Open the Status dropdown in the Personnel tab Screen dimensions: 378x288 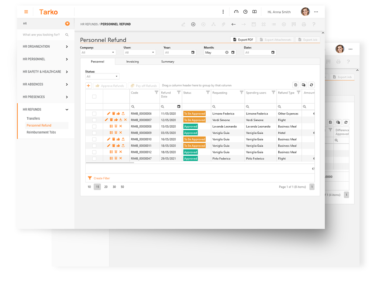[102, 76]
